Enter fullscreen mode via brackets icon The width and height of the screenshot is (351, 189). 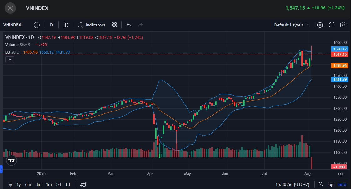(x=332, y=25)
